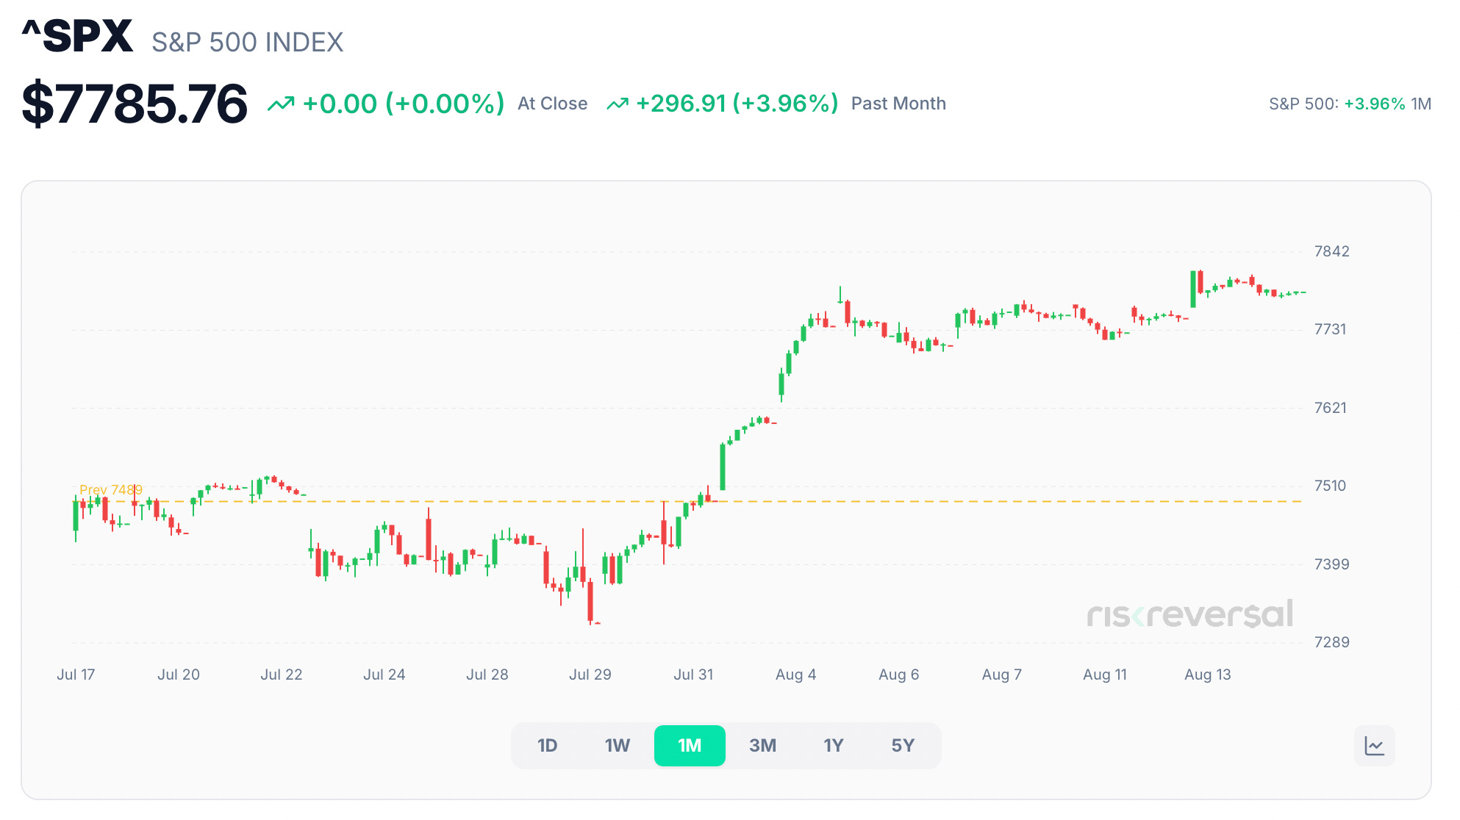Click the $7785.76 price value
The image size is (1460, 820).
coord(135,104)
